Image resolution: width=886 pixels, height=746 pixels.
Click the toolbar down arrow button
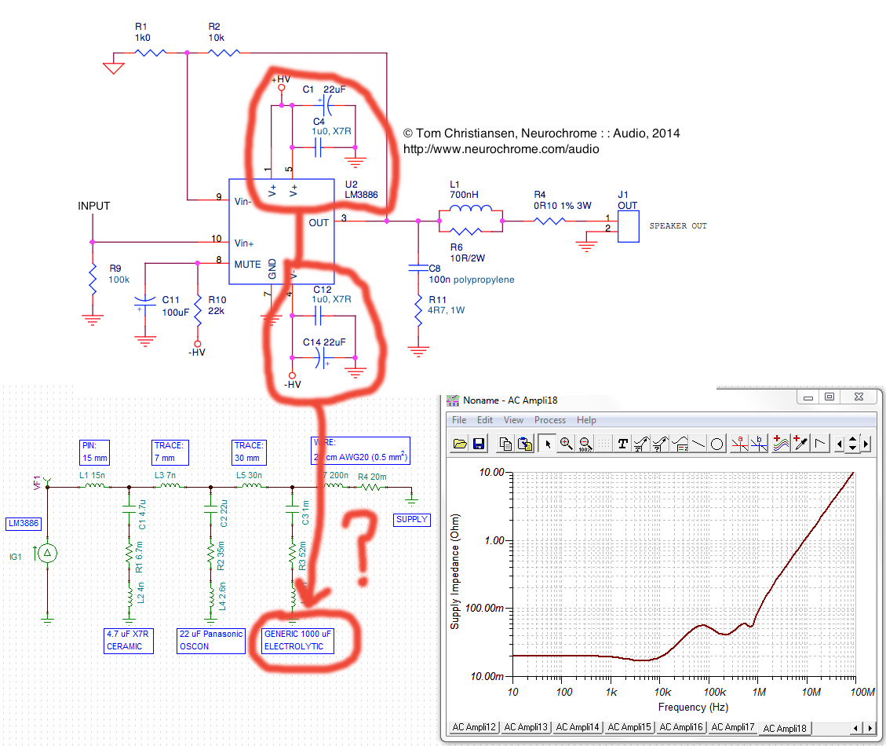853,448
